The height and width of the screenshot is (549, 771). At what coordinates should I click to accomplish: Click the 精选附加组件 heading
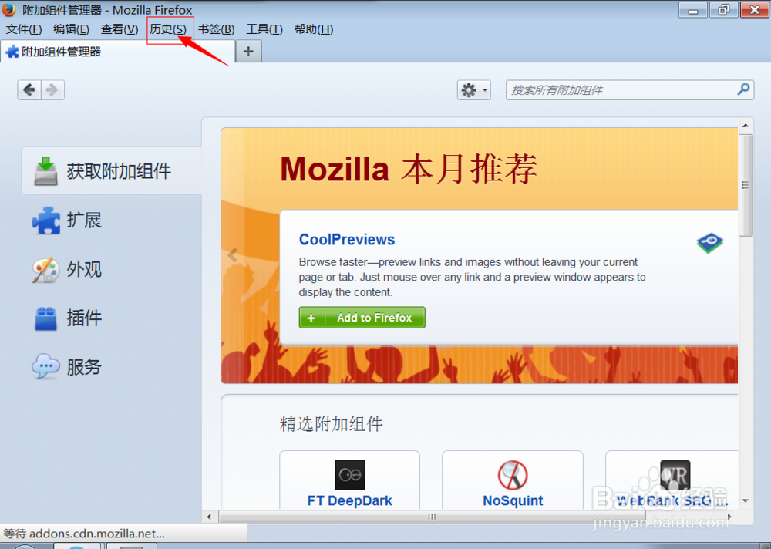[331, 423]
